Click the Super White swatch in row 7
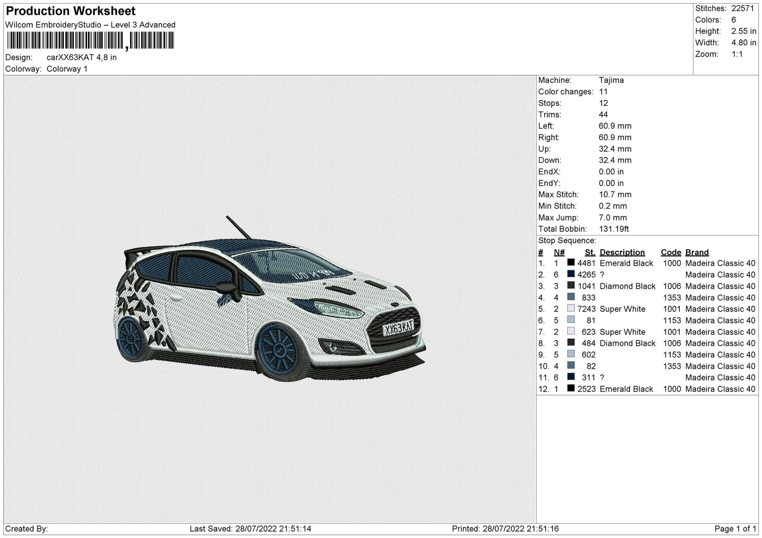762x538 pixels. pos(571,331)
